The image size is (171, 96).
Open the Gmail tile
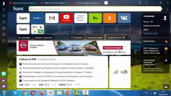pos(52,18)
